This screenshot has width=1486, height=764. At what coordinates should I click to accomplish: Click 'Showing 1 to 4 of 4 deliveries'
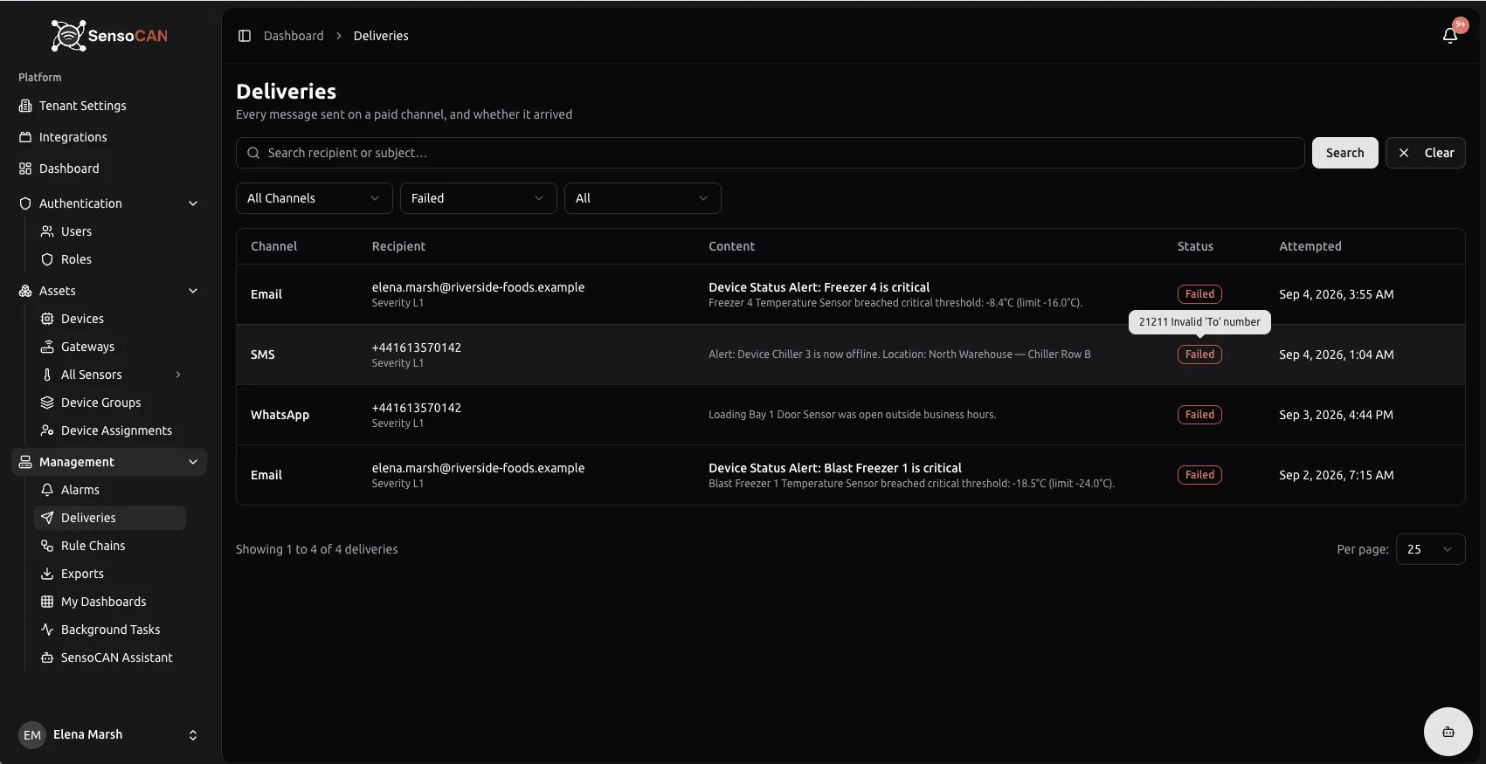point(317,549)
